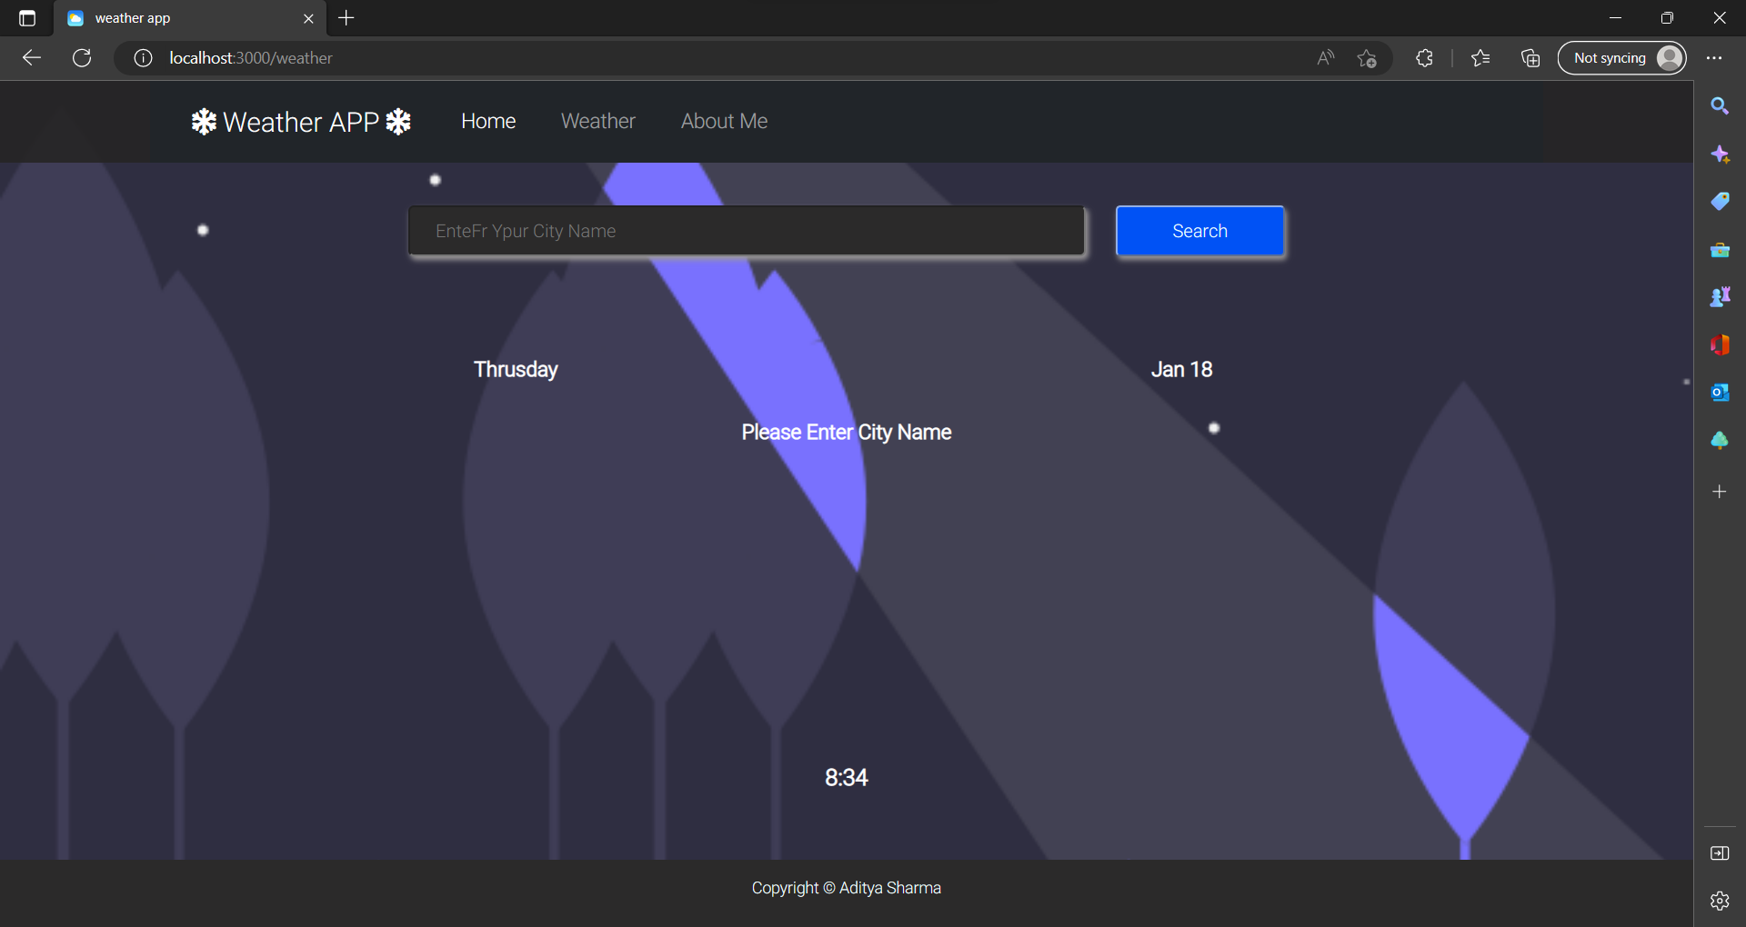Click the Edge sidebar search icon
The height and width of the screenshot is (927, 1746).
tap(1719, 106)
